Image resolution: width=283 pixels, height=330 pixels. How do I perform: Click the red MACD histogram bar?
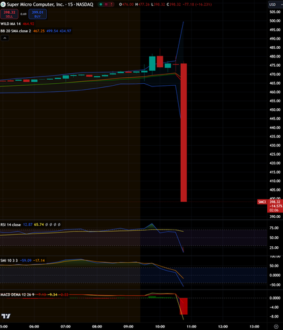pos(184,306)
